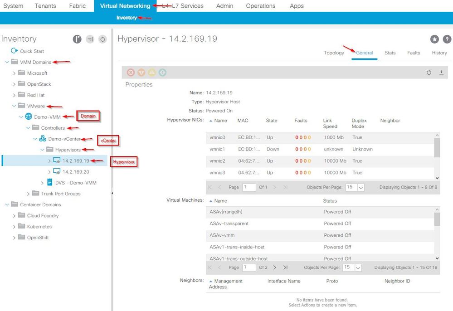Viewport: 453px width, 311px height.
Task: Expand the Trunk Port Groups node
Action: click(28, 194)
